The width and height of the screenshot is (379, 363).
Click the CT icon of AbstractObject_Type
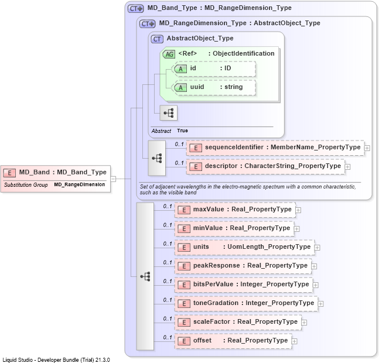tap(157, 39)
